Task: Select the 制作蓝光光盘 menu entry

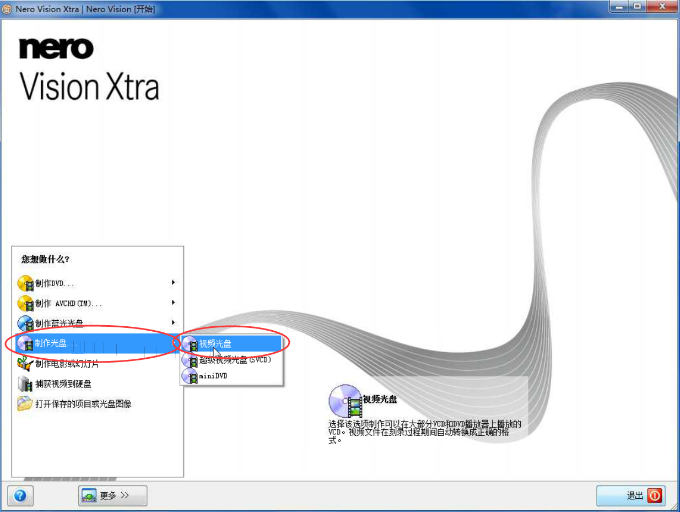Action: pos(98,323)
